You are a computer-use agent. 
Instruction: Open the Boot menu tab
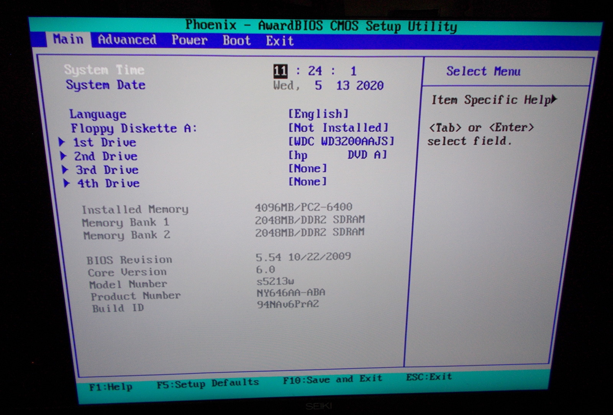tap(236, 41)
